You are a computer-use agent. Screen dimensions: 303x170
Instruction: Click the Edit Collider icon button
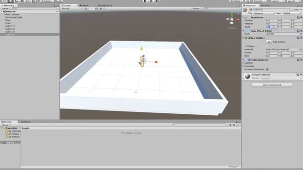click(269, 42)
